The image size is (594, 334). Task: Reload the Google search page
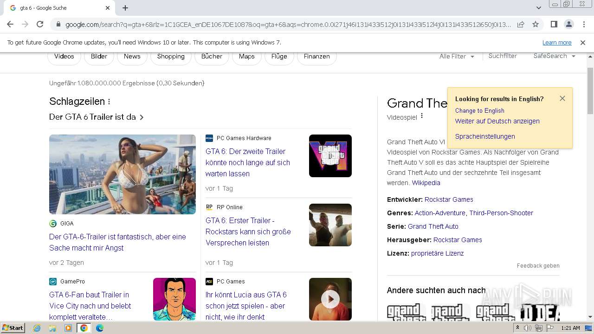click(40, 24)
